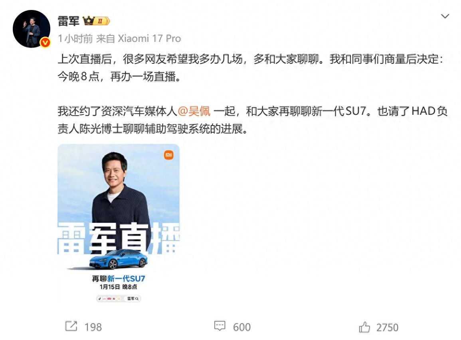
Task: Click the 600 comment count
Action: coord(241,327)
